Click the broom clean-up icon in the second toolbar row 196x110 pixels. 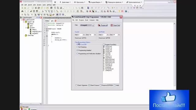57,11
